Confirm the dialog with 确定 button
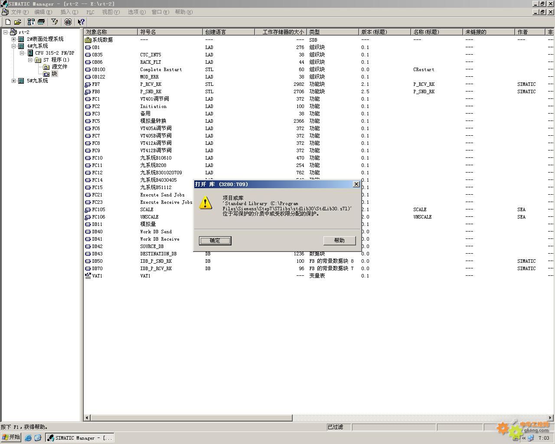The width and height of the screenshot is (555, 444). pos(215,241)
